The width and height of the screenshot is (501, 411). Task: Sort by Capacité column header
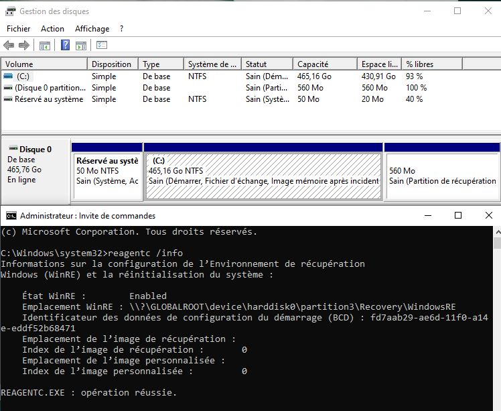325,64
